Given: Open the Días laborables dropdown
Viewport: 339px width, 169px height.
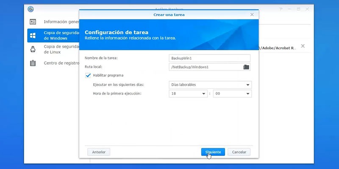Looking at the screenshot, I should pyautogui.click(x=210, y=85).
